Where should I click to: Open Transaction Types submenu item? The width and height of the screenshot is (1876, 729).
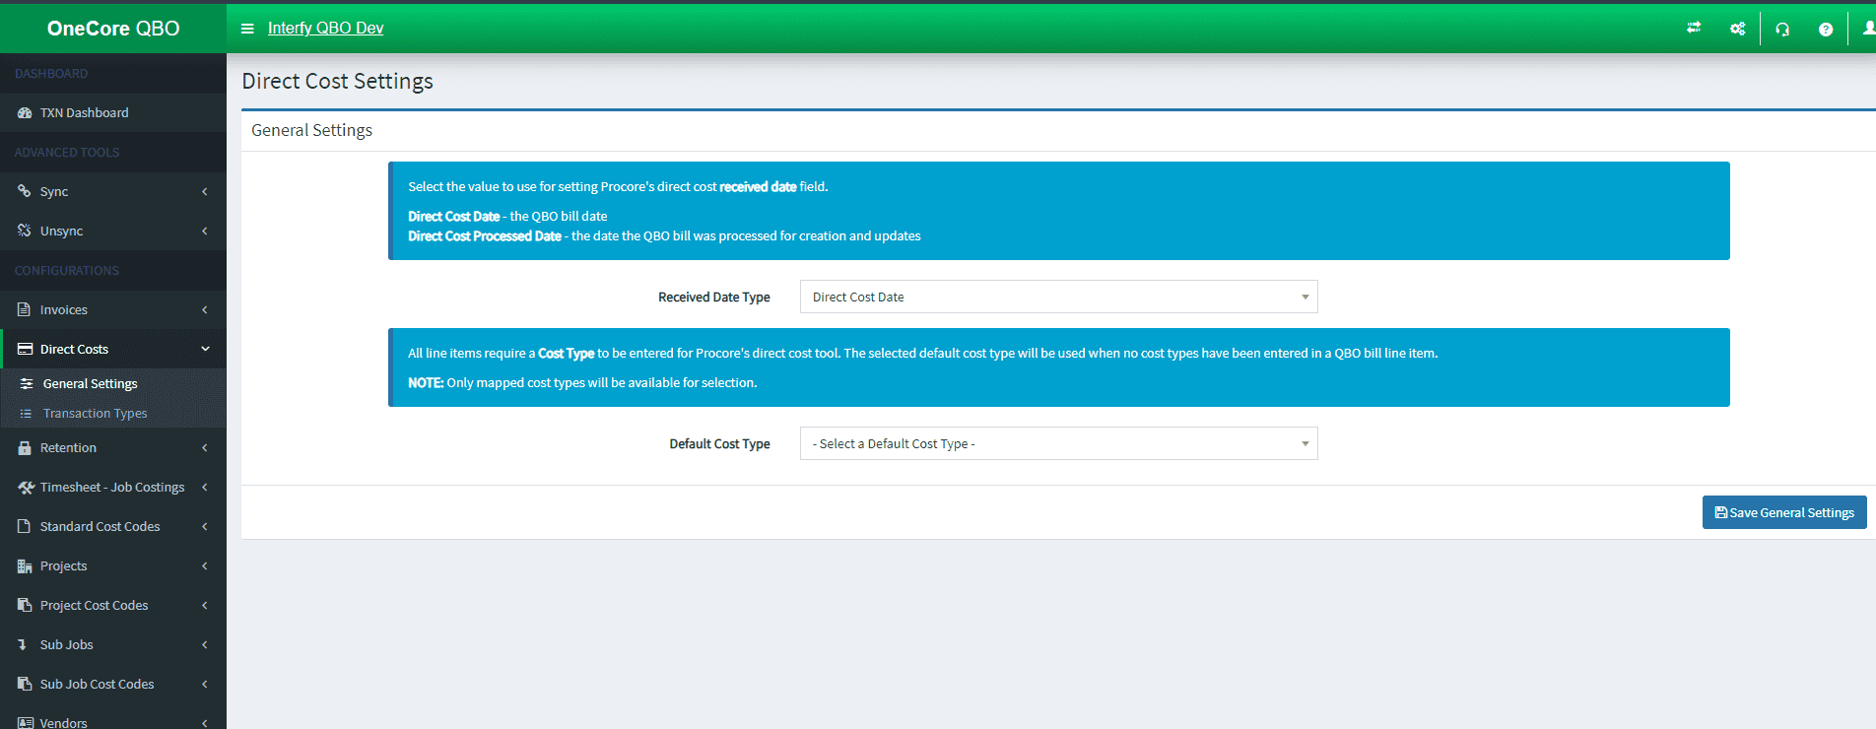[x=95, y=414]
